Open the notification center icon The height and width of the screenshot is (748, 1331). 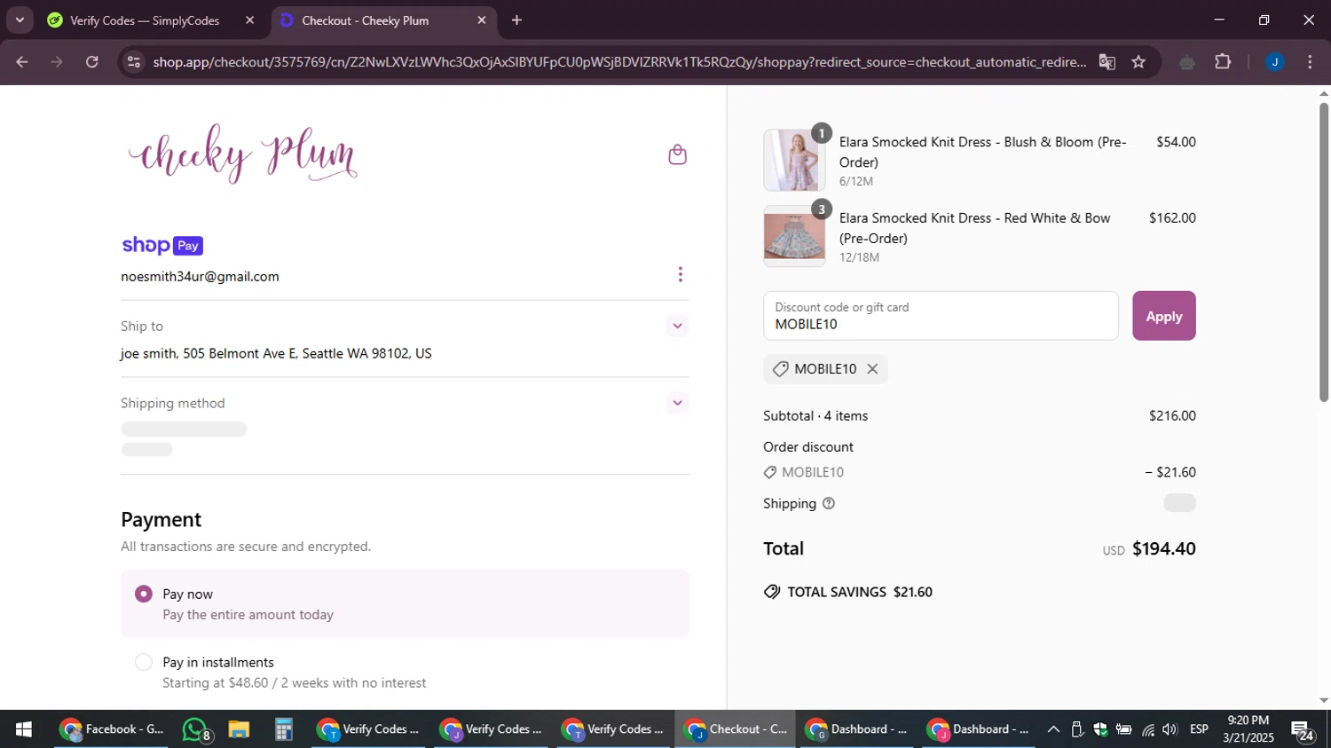(x=1303, y=731)
